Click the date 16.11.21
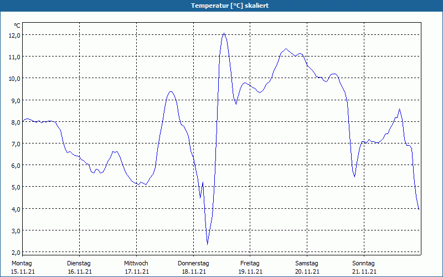Image resolution: width=443 pixels, height=277 pixels. click(80, 272)
